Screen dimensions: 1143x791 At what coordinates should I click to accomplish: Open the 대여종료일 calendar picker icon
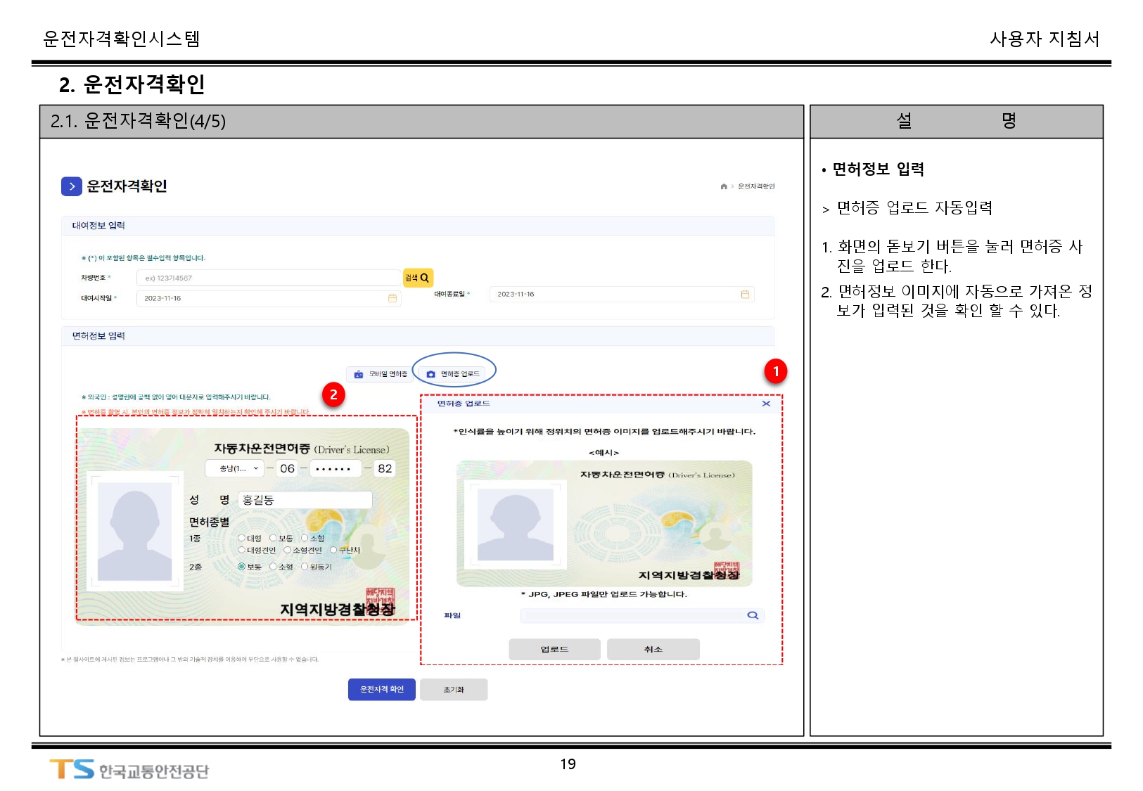(745, 294)
